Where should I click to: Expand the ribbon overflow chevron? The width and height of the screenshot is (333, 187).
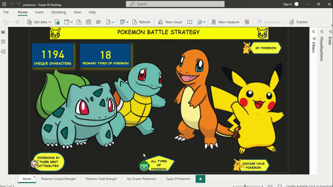click(x=331, y=25)
